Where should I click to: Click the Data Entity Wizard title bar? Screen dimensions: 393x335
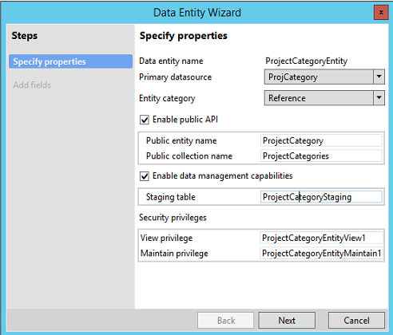pos(197,13)
